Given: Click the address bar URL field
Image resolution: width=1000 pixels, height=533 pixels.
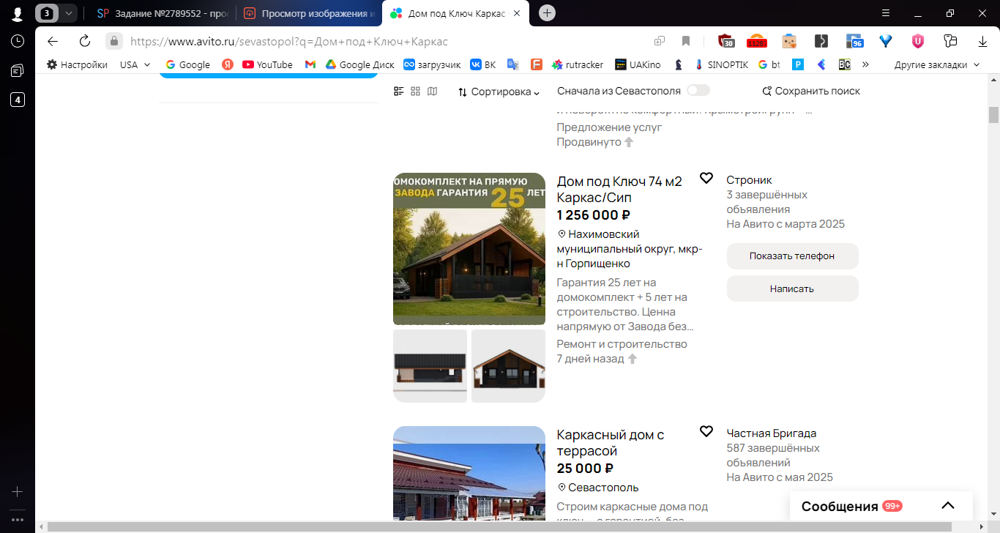Looking at the screenshot, I should click(x=381, y=41).
